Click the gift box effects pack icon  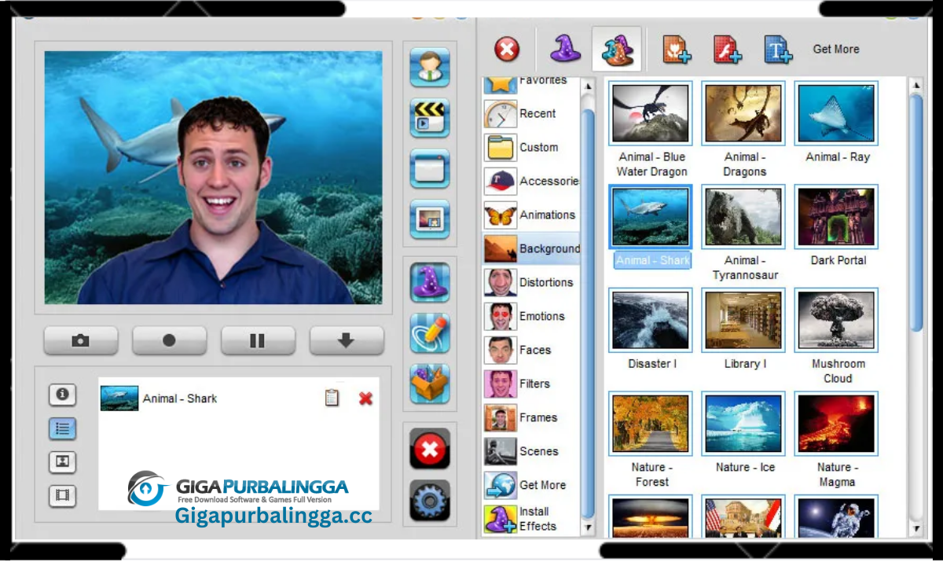[x=430, y=384]
